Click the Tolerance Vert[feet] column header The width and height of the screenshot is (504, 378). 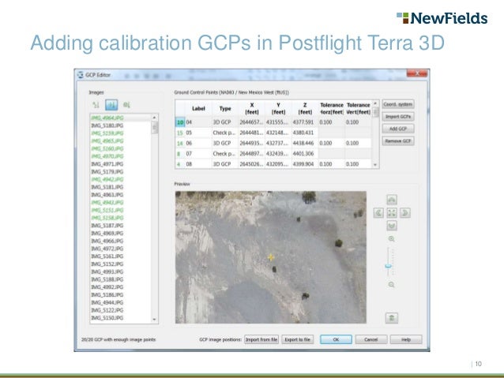tap(359, 109)
